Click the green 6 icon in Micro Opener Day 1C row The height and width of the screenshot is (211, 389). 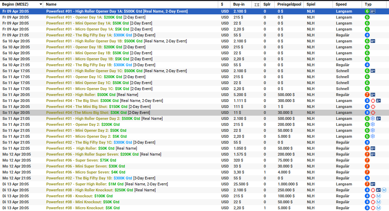point(367,89)
